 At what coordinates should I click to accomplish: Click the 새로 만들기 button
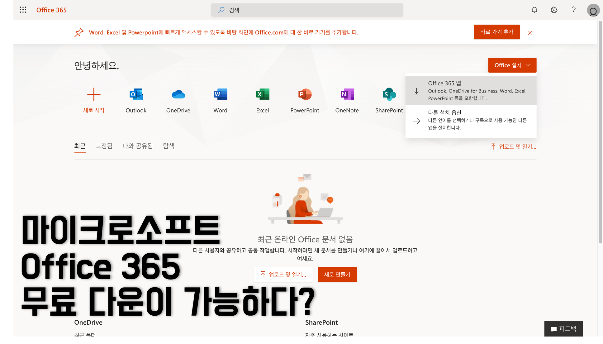coord(337,275)
